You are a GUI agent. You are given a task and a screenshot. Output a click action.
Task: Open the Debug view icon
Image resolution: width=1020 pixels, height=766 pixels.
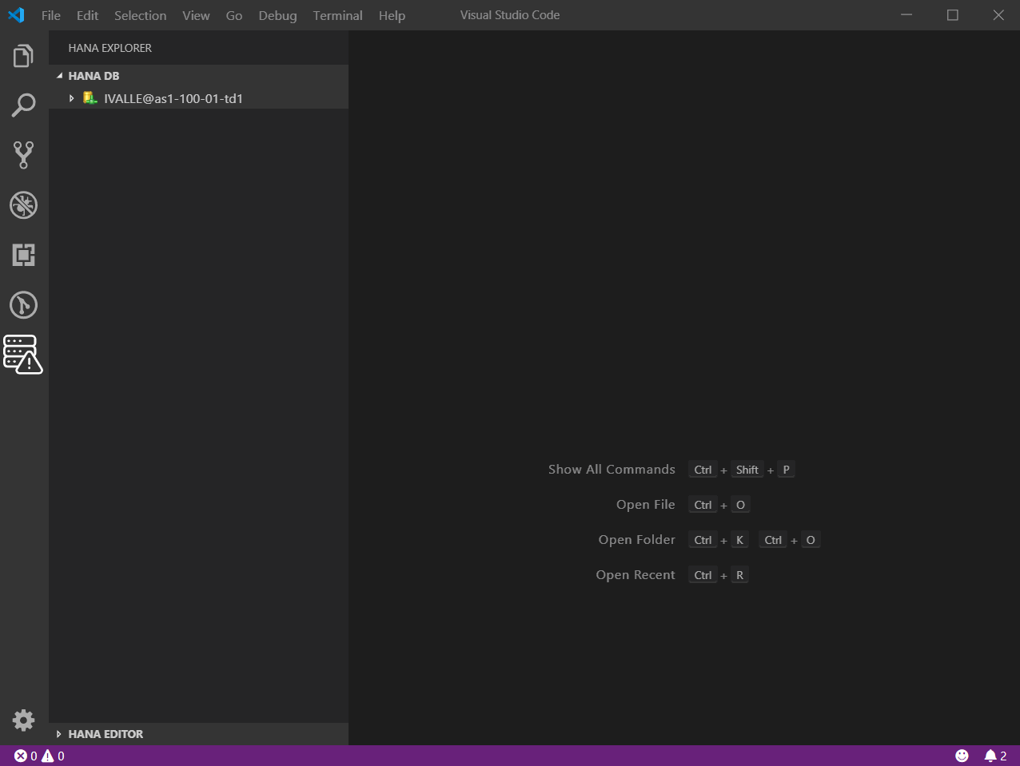pyautogui.click(x=23, y=205)
